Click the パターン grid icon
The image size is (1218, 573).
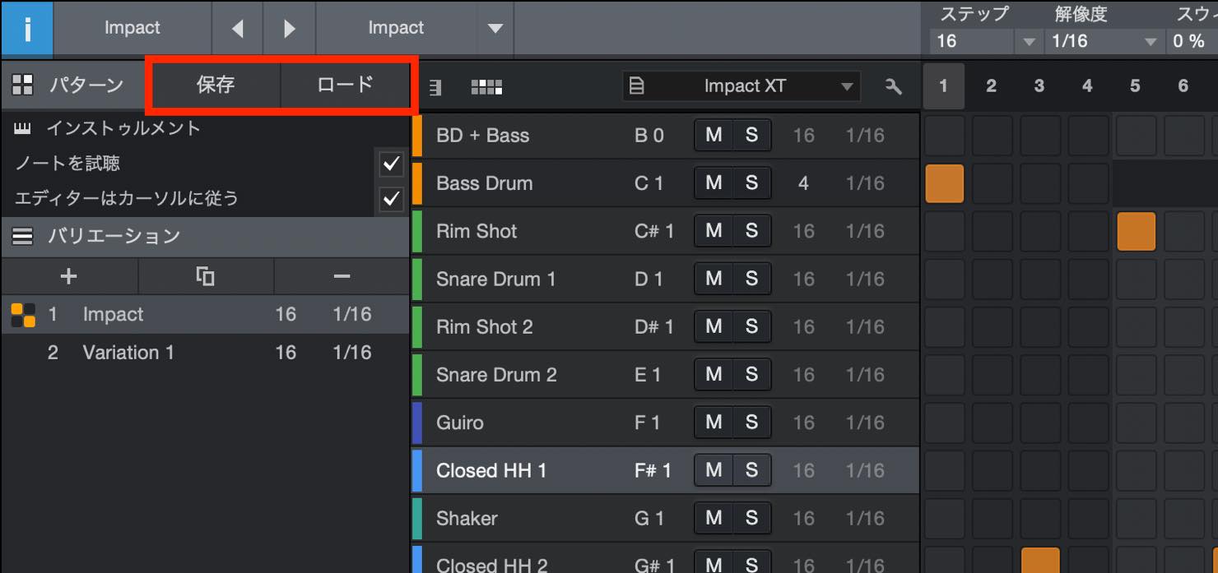point(22,84)
